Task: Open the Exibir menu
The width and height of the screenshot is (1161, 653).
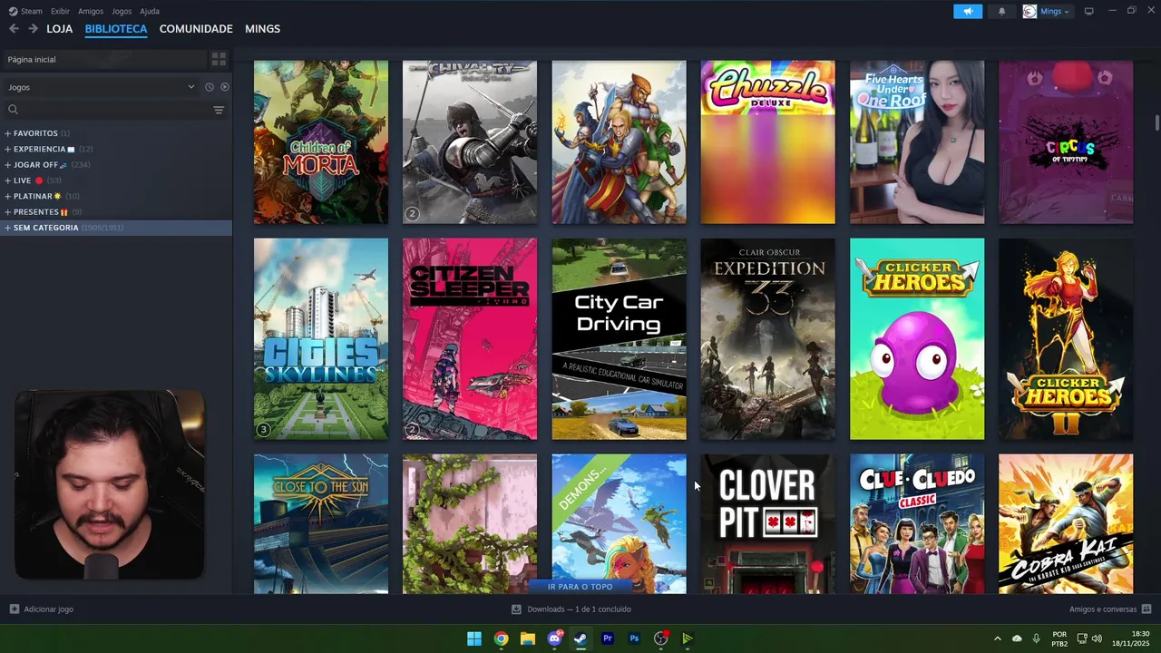Action: click(x=60, y=11)
